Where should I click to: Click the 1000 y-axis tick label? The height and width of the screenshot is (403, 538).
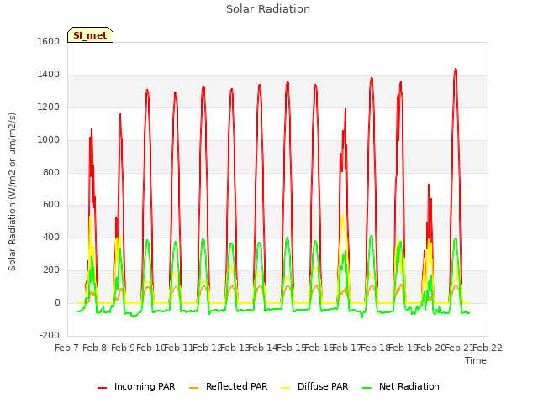(x=49, y=140)
